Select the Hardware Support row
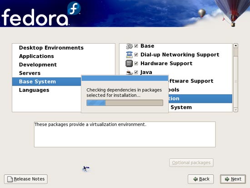The height and width of the screenshot is (188, 250). click(176, 63)
